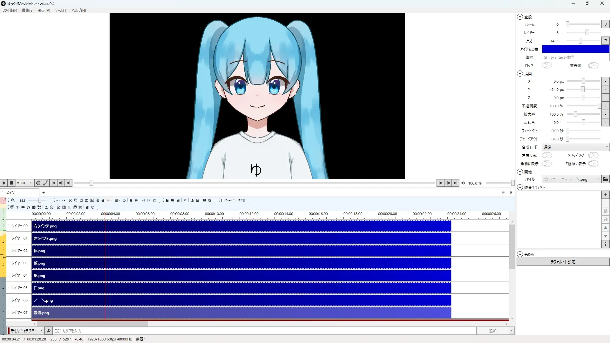
Task: Click the アイテムの色 blue color swatch
Action: [575, 49]
